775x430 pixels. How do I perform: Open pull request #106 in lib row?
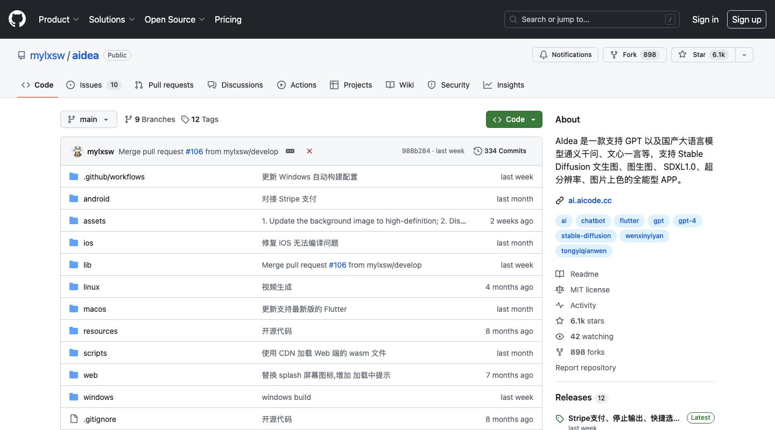pos(337,265)
